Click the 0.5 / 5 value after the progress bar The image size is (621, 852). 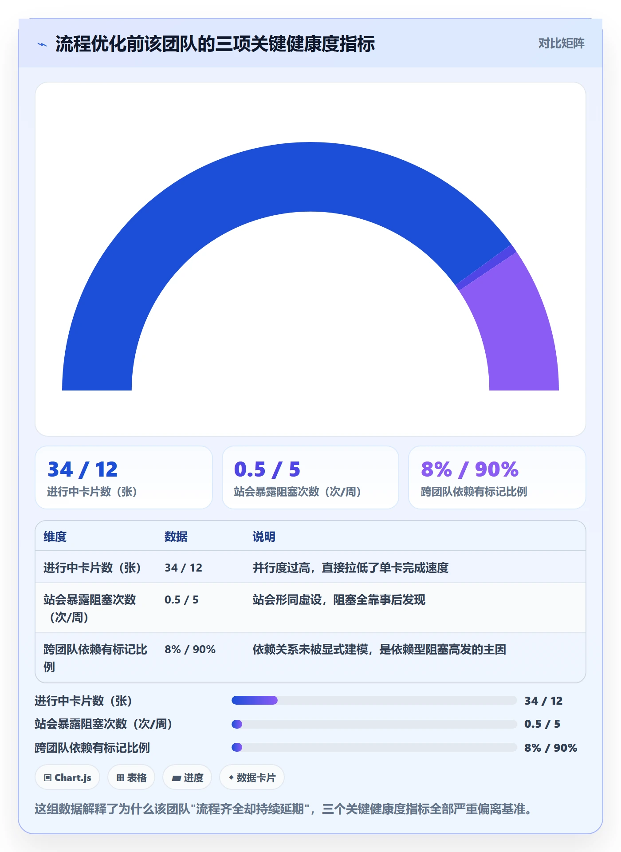point(542,724)
